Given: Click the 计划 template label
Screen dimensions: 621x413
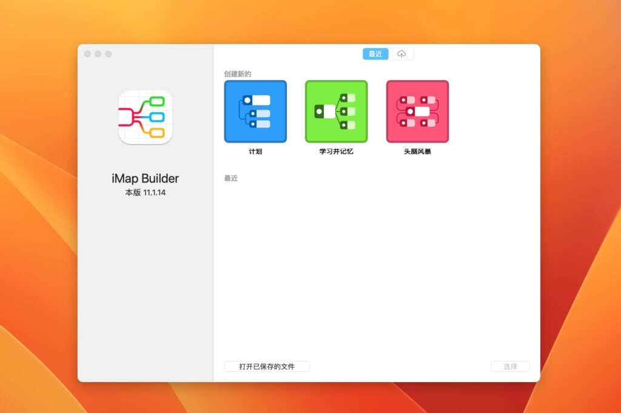Looking at the screenshot, I should [255, 152].
